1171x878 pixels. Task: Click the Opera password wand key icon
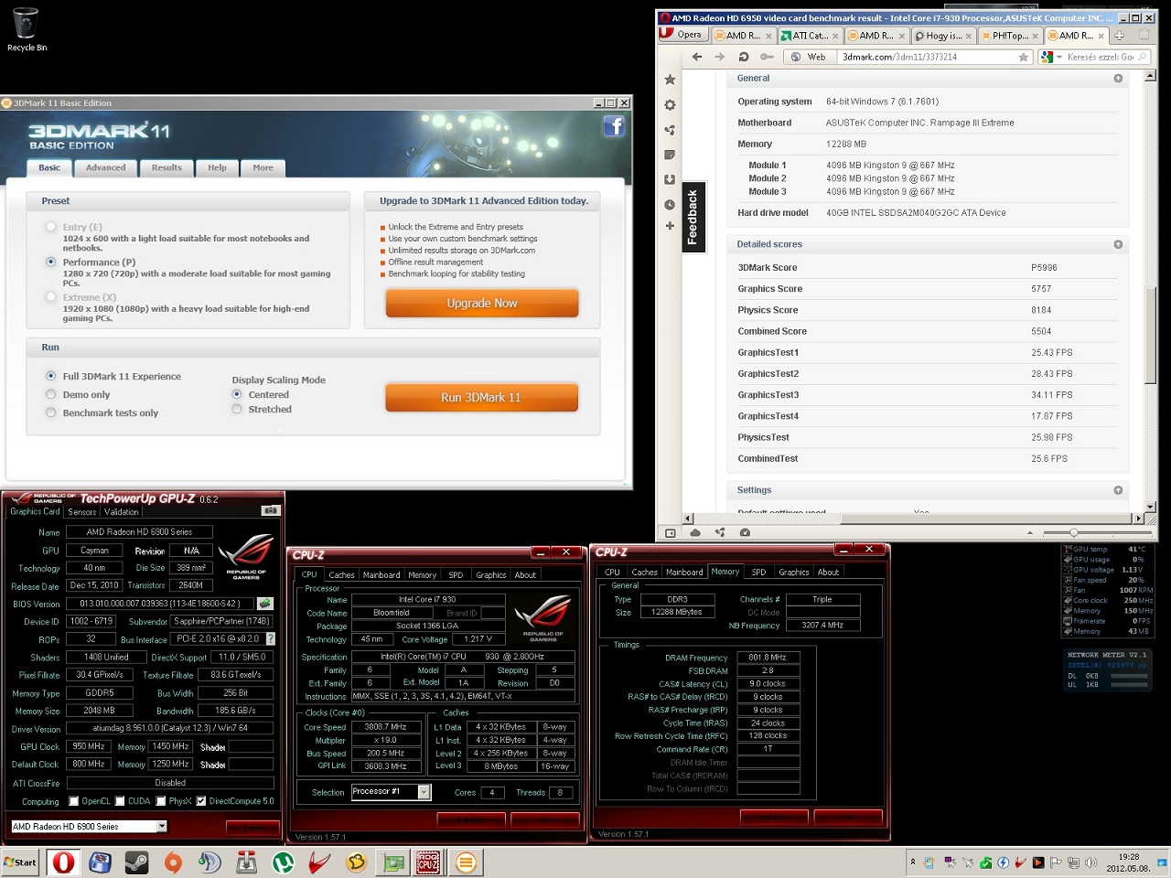(767, 57)
